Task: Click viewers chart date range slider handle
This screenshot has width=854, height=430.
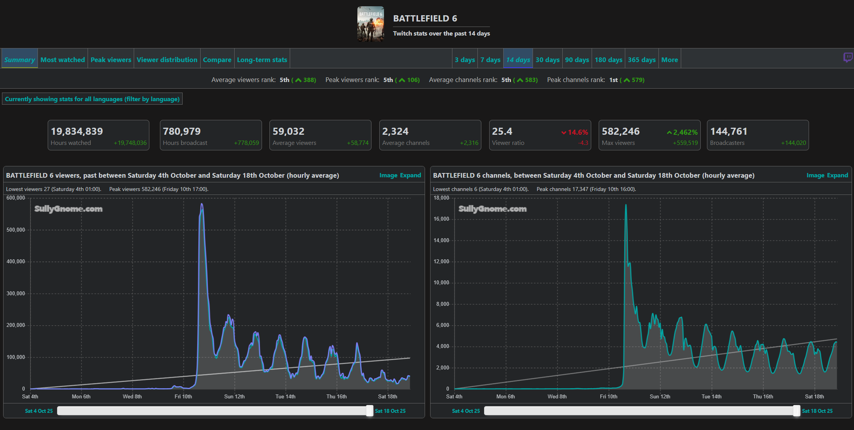Action: (370, 411)
